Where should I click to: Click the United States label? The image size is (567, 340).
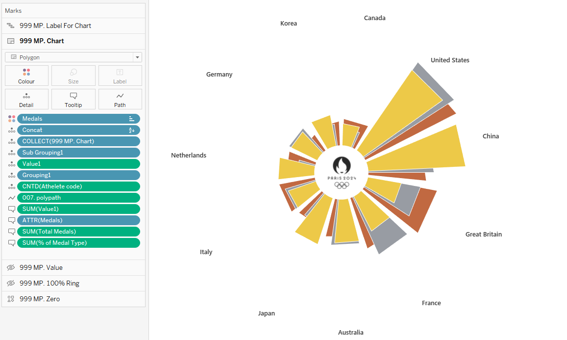click(x=449, y=60)
